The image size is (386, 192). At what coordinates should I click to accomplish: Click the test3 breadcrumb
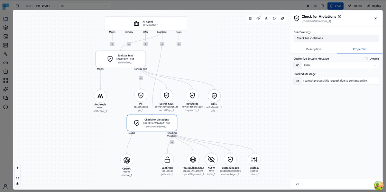(29, 6)
